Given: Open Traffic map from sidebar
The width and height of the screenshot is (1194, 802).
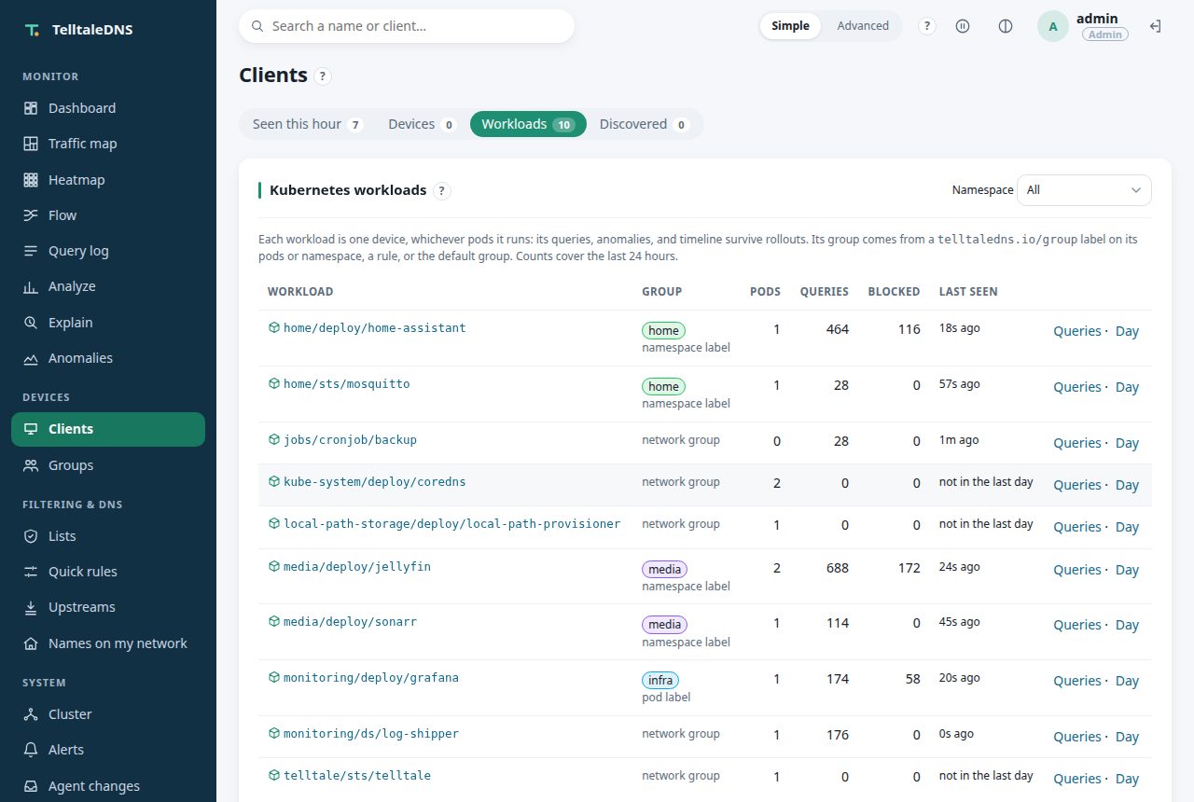Looking at the screenshot, I should point(108,144).
